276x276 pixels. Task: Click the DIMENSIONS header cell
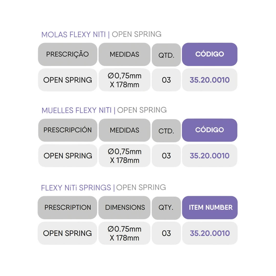(x=125, y=208)
